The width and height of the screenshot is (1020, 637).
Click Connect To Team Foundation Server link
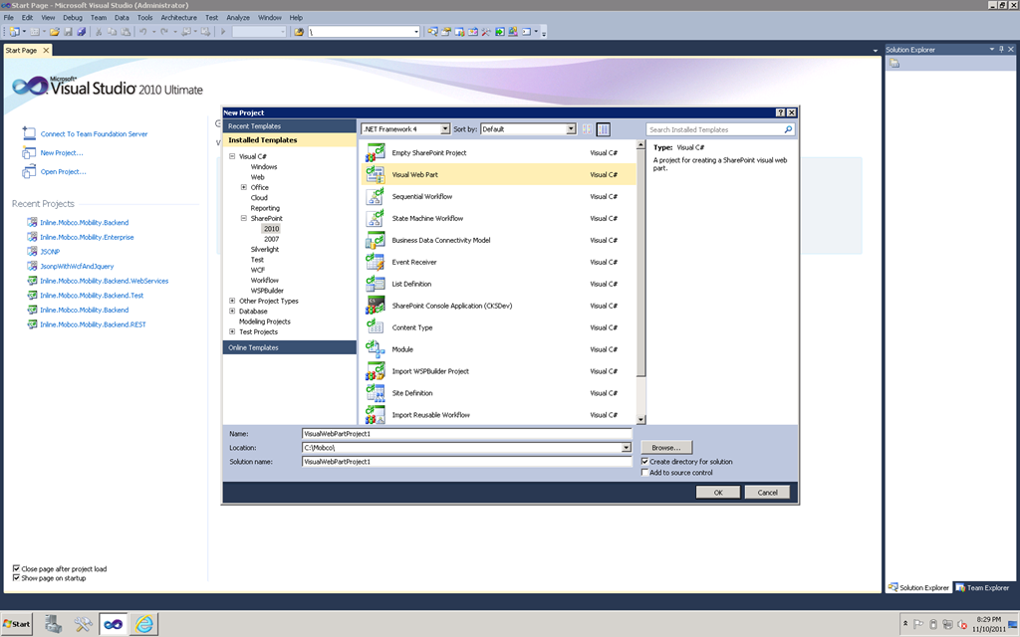click(95, 134)
